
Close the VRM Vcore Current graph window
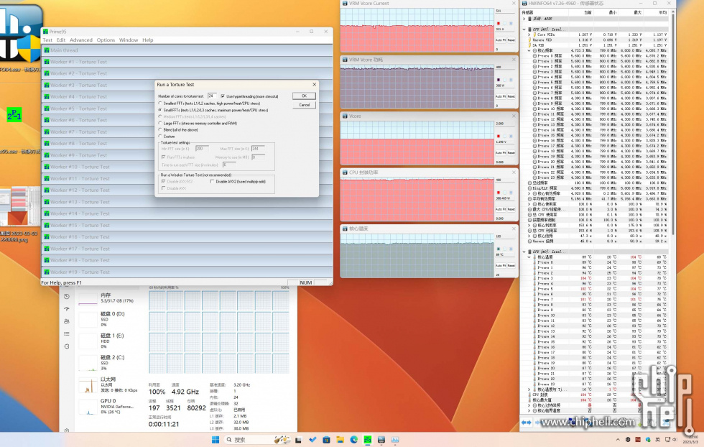pos(514,3)
